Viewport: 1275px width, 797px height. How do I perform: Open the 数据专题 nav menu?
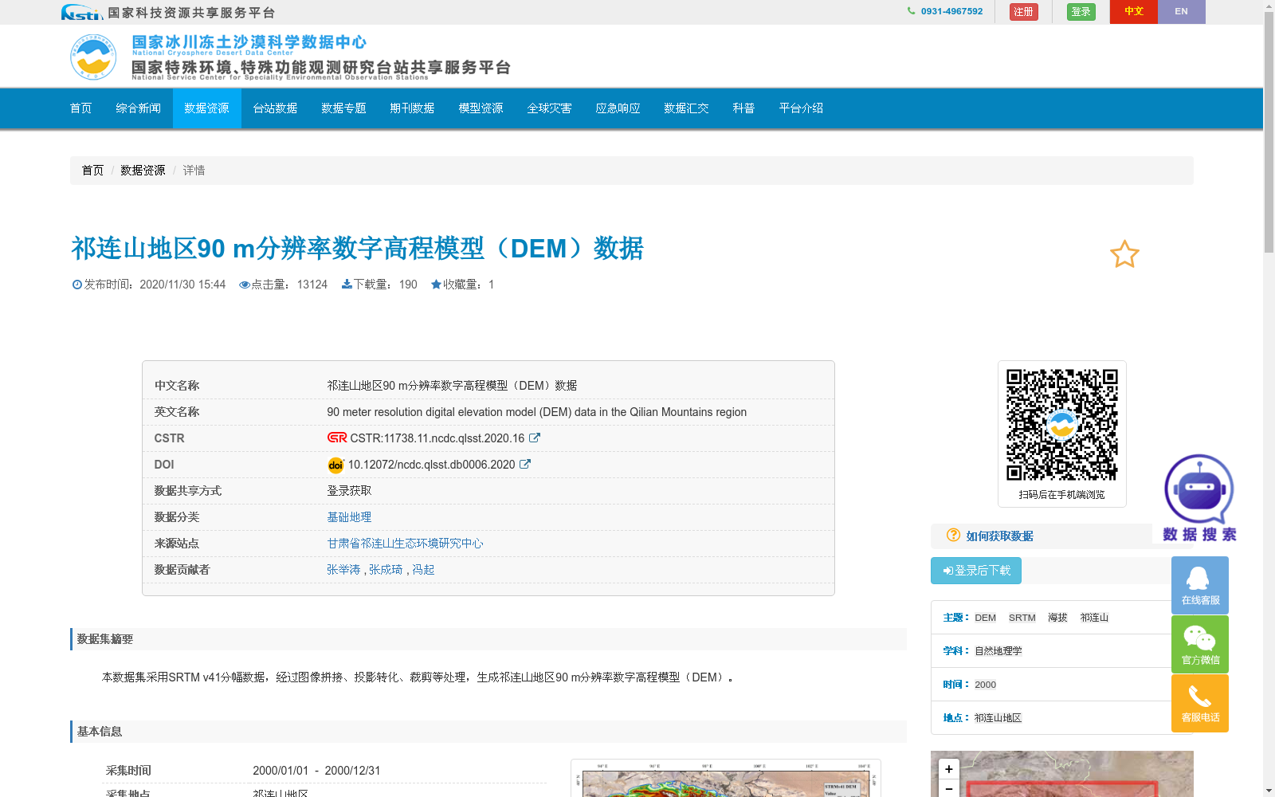[343, 108]
